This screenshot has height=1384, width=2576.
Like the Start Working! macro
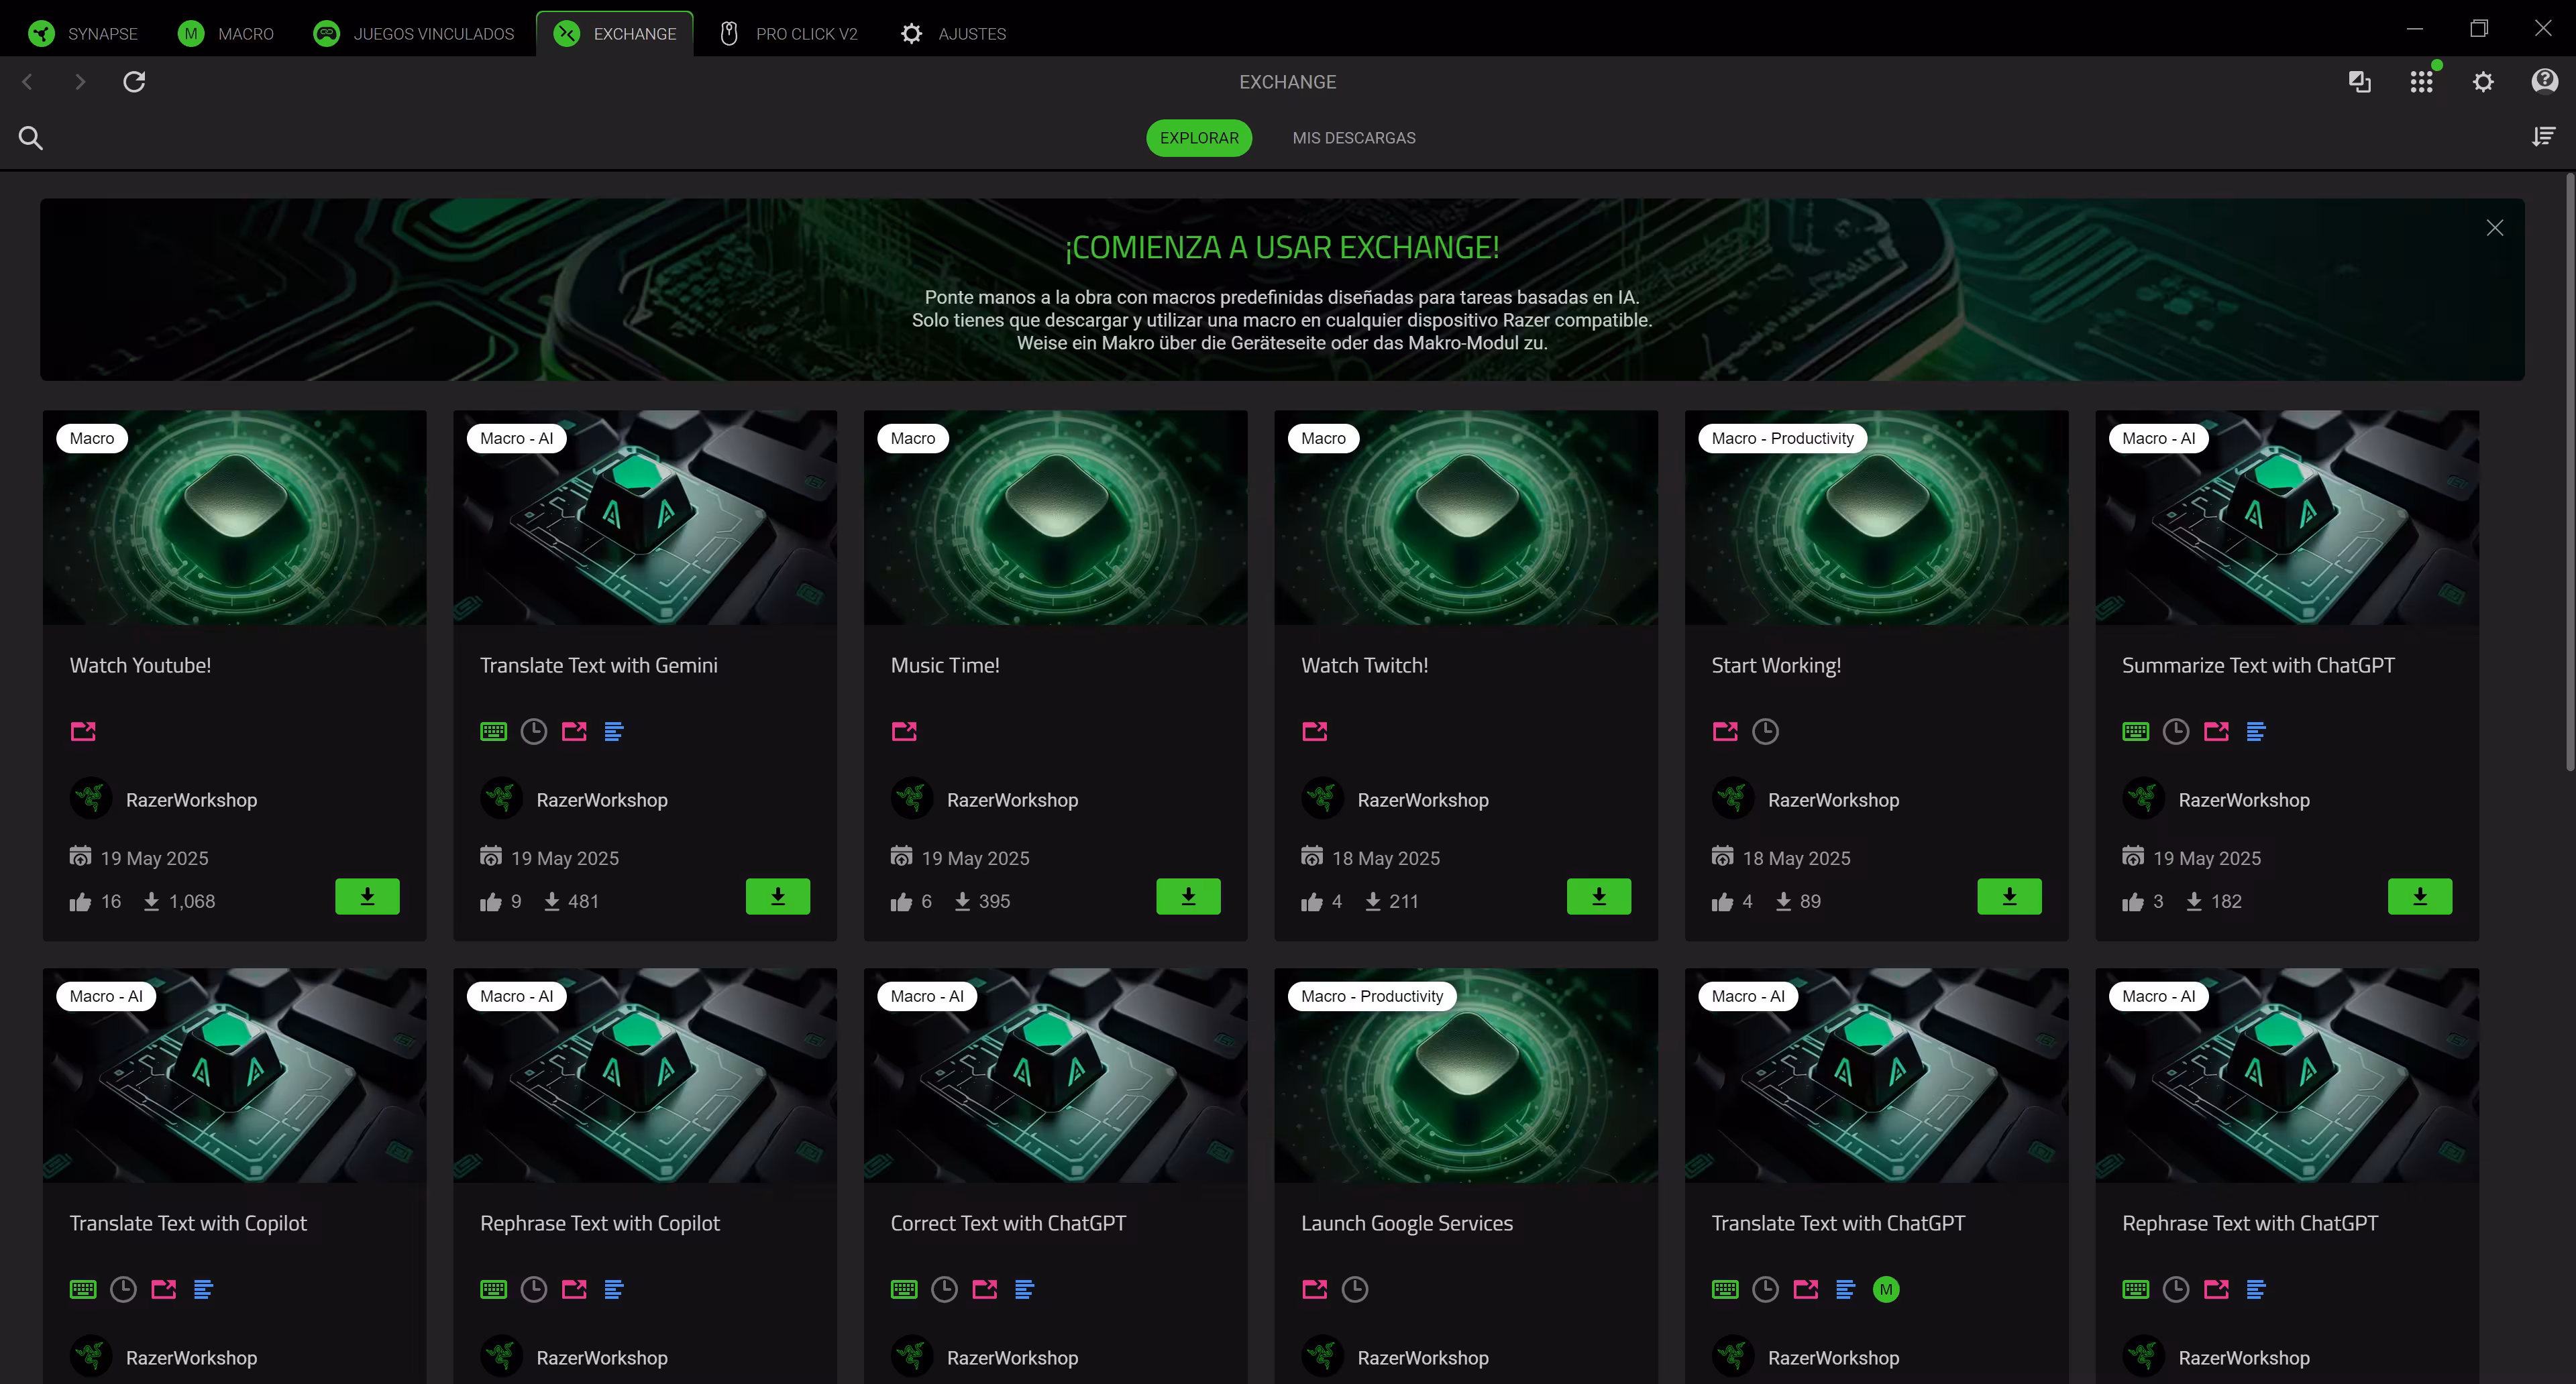coord(1722,903)
